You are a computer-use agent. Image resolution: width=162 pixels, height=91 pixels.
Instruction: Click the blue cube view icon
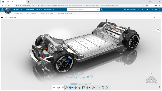coord(70,87)
